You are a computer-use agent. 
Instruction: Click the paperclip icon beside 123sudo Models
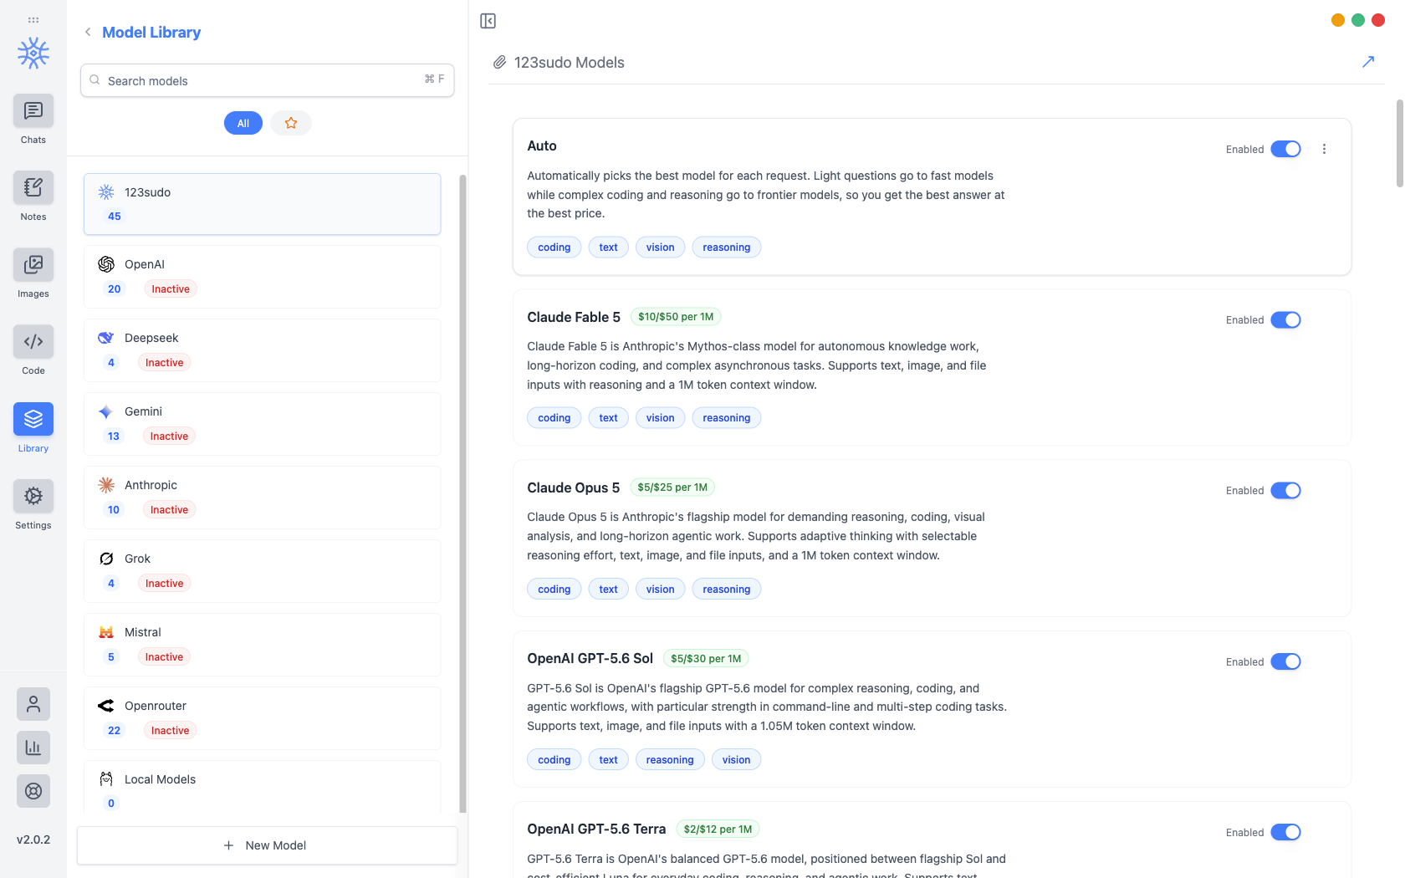pos(499,63)
